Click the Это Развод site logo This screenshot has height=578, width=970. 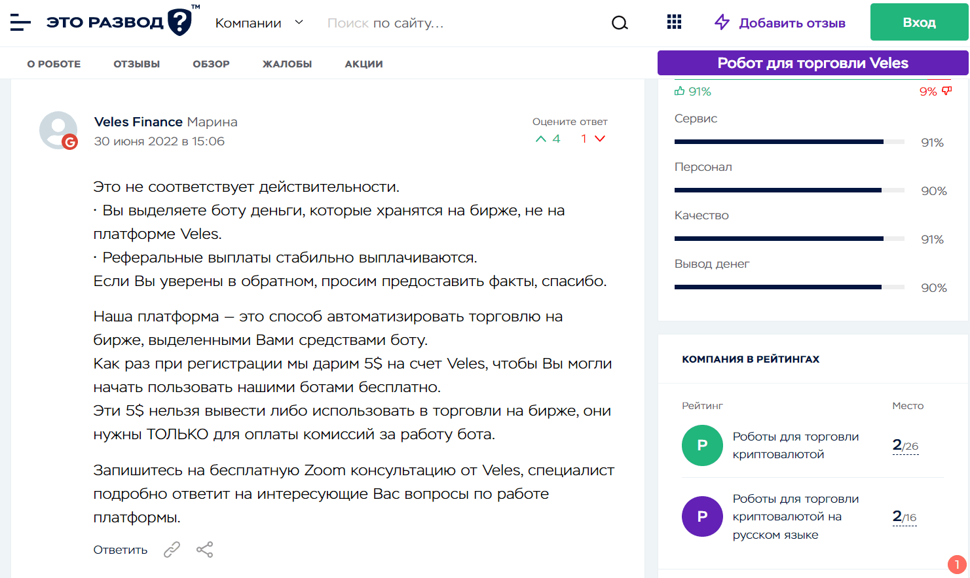pyautogui.click(x=123, y=21)
